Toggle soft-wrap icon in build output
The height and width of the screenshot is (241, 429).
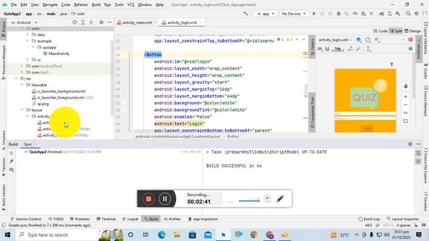(x=418, y=153)
